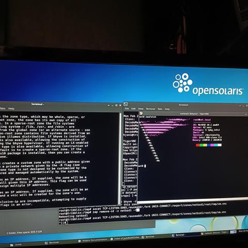
Task: Click the left Terminal window title
Action: [x=38, y=104]
